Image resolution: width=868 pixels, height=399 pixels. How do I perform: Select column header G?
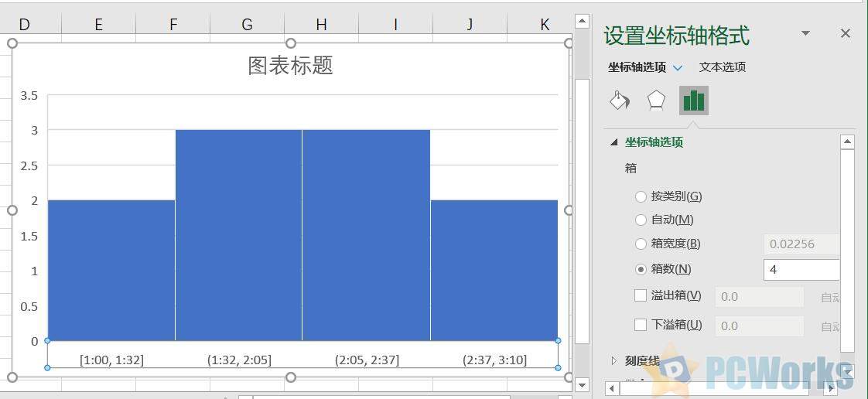coord(248,24)
